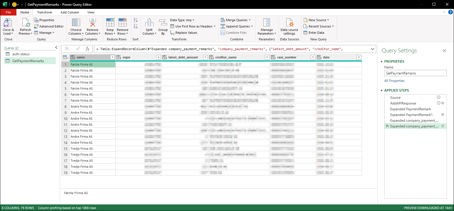Open the New Source dropdown
Image resolution: width=454 pixels, height=211 pixels.
click(316, 20)
